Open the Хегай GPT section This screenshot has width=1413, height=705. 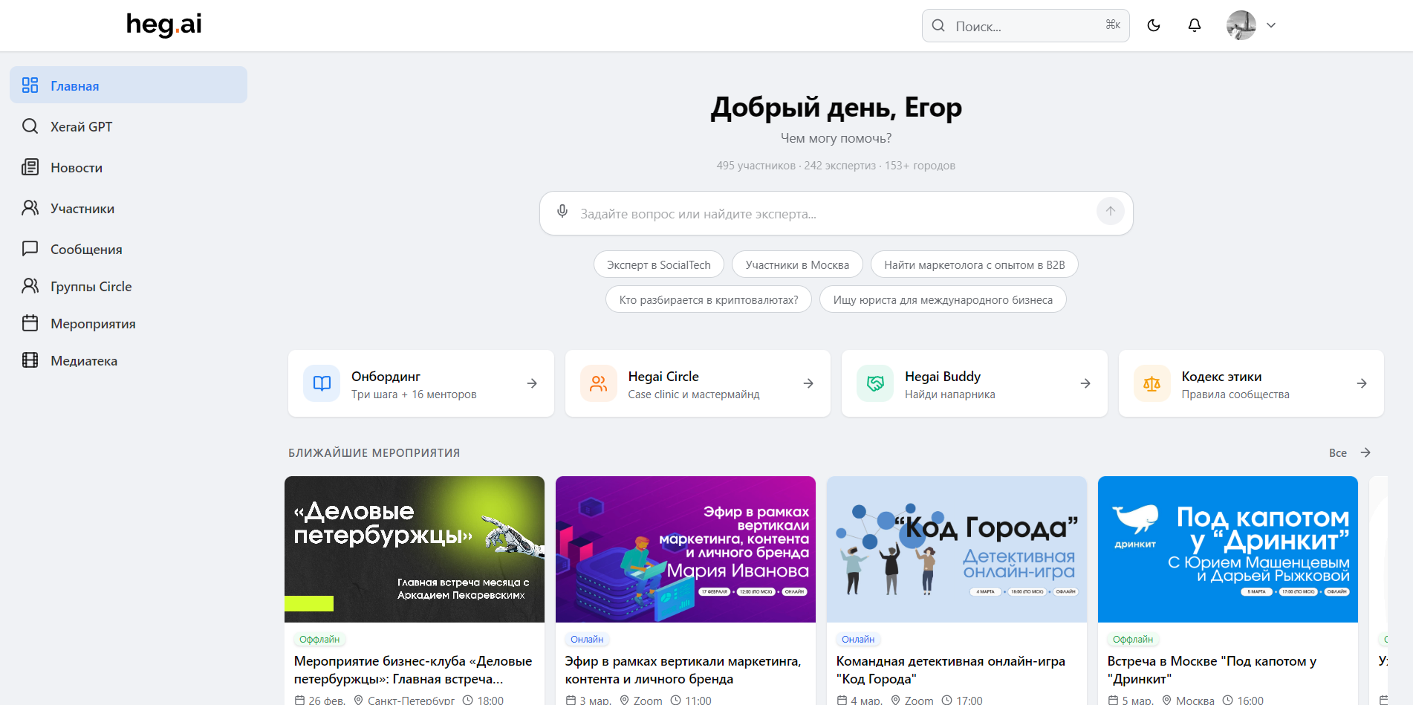click(x=80, y=126)
